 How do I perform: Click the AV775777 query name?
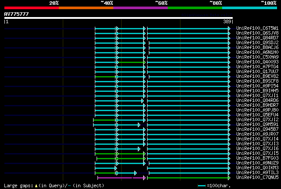pos(17,14)
